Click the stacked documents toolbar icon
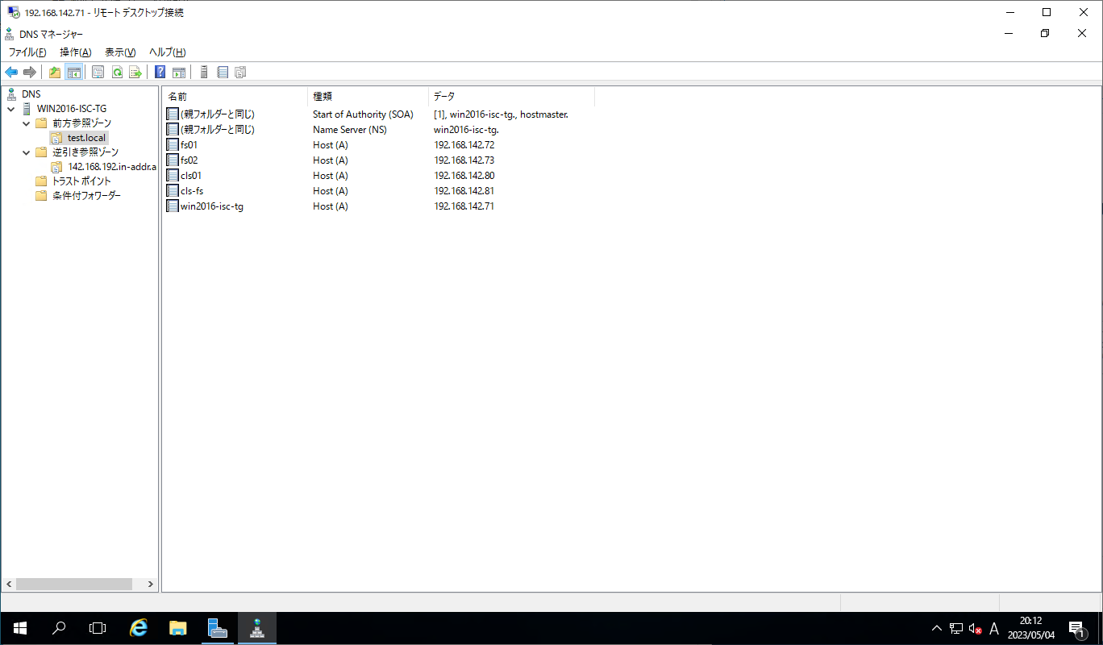This screenshot has height=645, width=1103. pyautogui.click(x=240, y=73)
